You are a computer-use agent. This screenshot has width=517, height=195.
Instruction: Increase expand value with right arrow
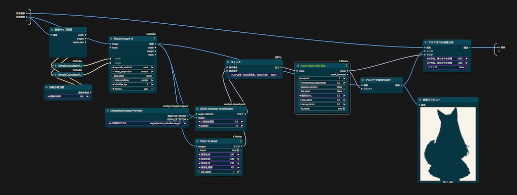(344, 78)
